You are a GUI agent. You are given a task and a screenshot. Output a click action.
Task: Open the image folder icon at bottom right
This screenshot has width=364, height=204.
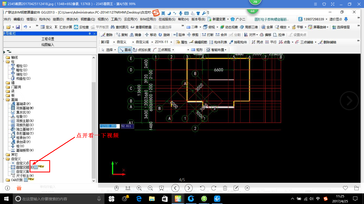[357, 188]
